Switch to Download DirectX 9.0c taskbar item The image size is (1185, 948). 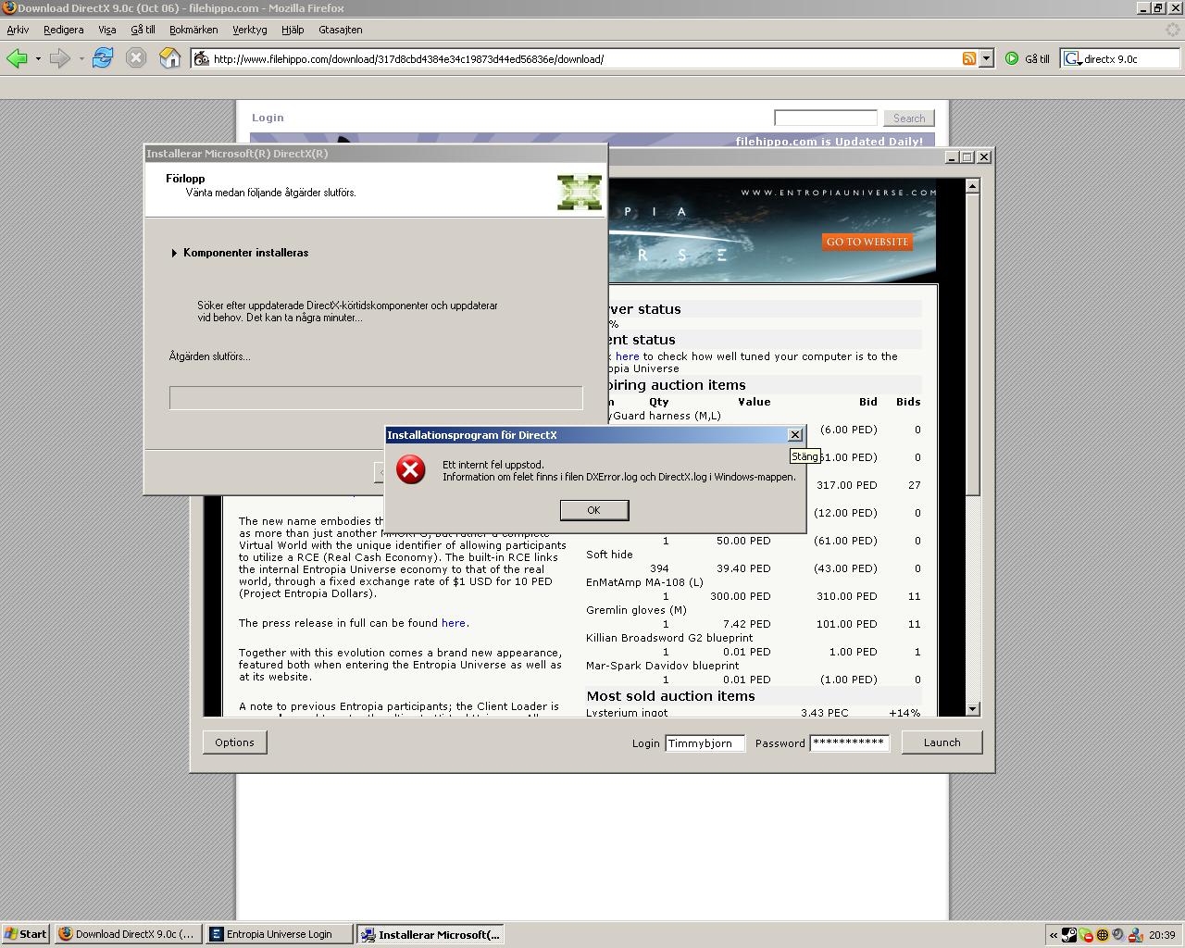(127, 934)
